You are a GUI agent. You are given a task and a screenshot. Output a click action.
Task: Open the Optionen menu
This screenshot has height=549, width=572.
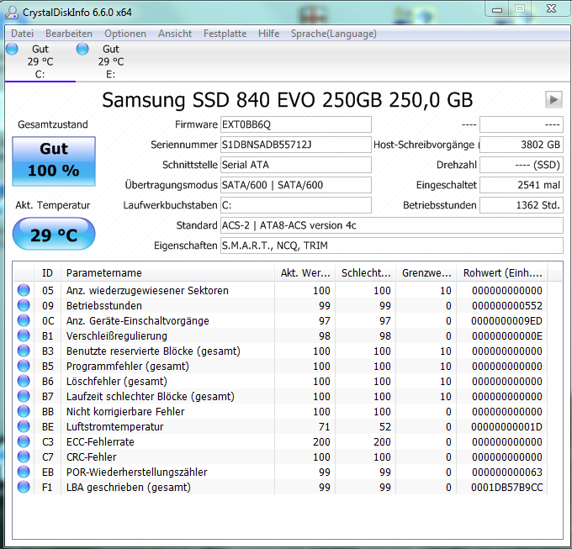pos(125,34)
